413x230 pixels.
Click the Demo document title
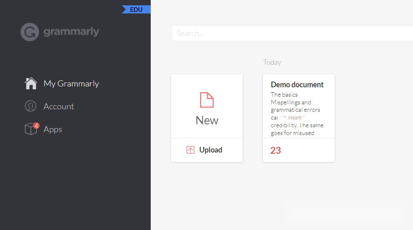(297, 85)
